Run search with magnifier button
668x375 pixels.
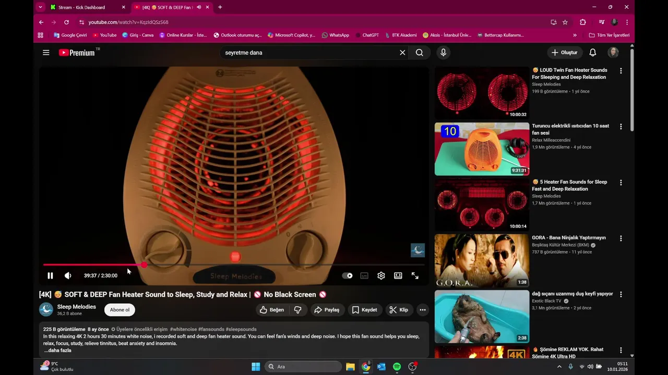coord(420,53)
